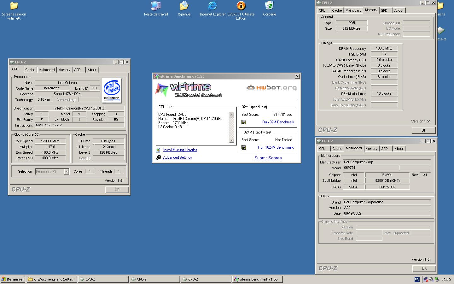Click BIOS Date 09/19/2002 field
The height and width of the screenshot is (284, 454).
tap(387, 213)
